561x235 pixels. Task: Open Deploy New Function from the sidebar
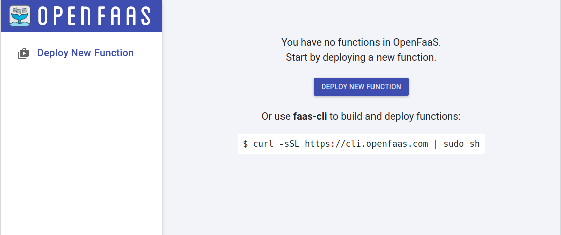point(85,53)
